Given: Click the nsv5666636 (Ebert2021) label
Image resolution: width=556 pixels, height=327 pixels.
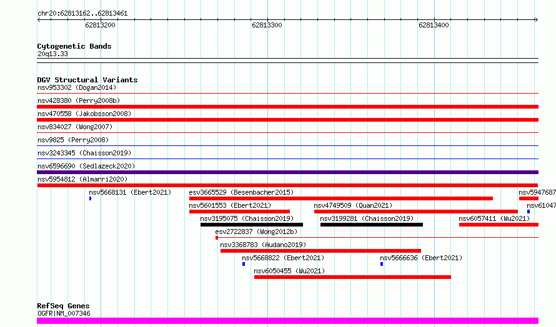Looking at the screenshot, I should (x=421, y=258).
